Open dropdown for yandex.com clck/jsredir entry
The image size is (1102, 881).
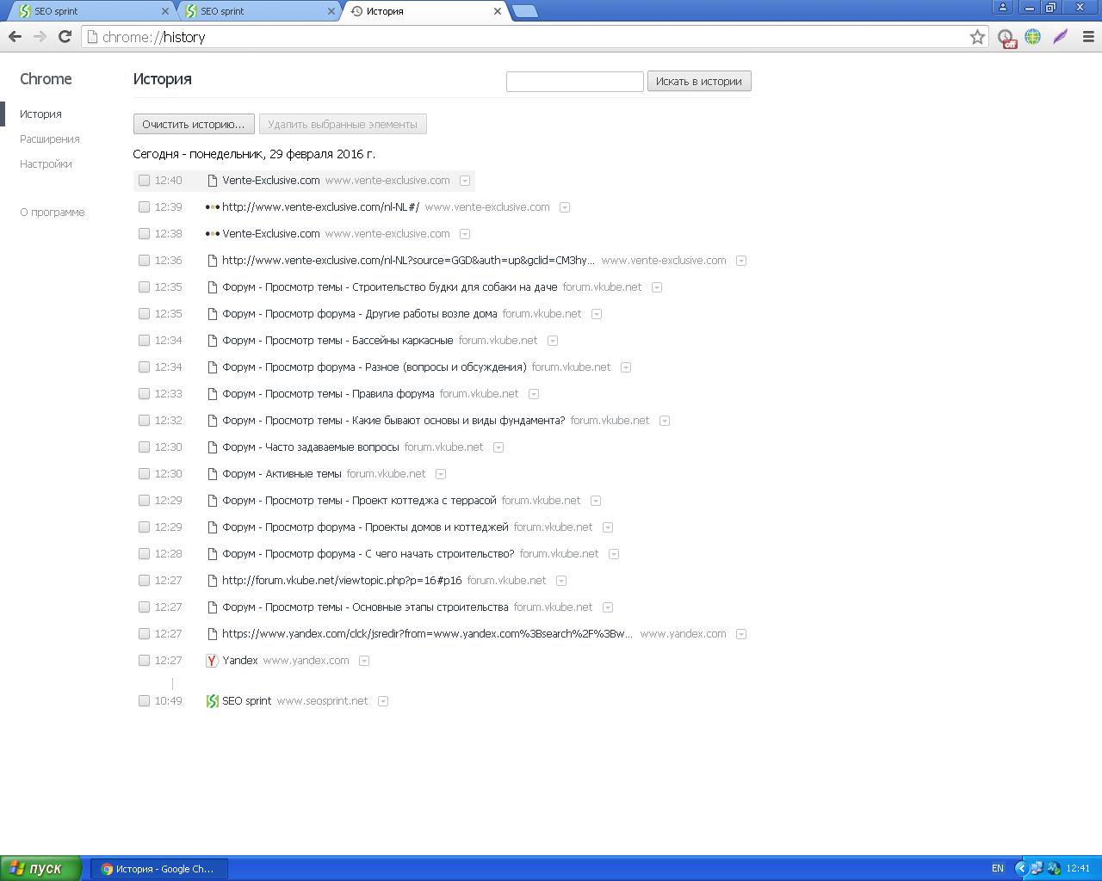tap(741, 634)
